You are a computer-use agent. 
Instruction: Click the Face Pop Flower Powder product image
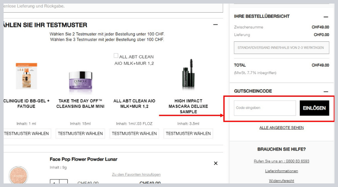click(18, 175)
